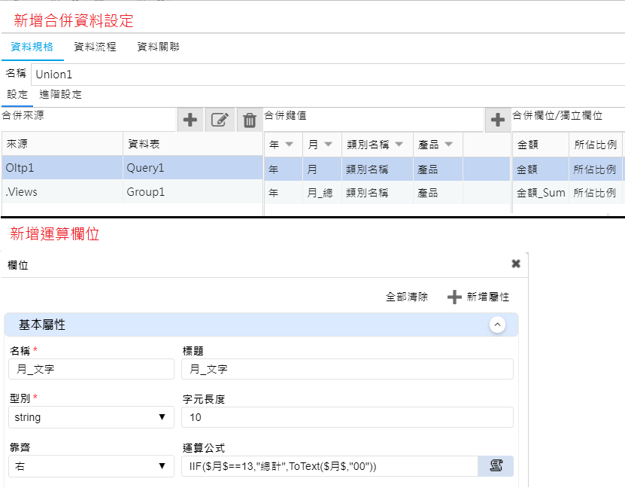
Task: Click the Union1 name input field
Action: 328,75
